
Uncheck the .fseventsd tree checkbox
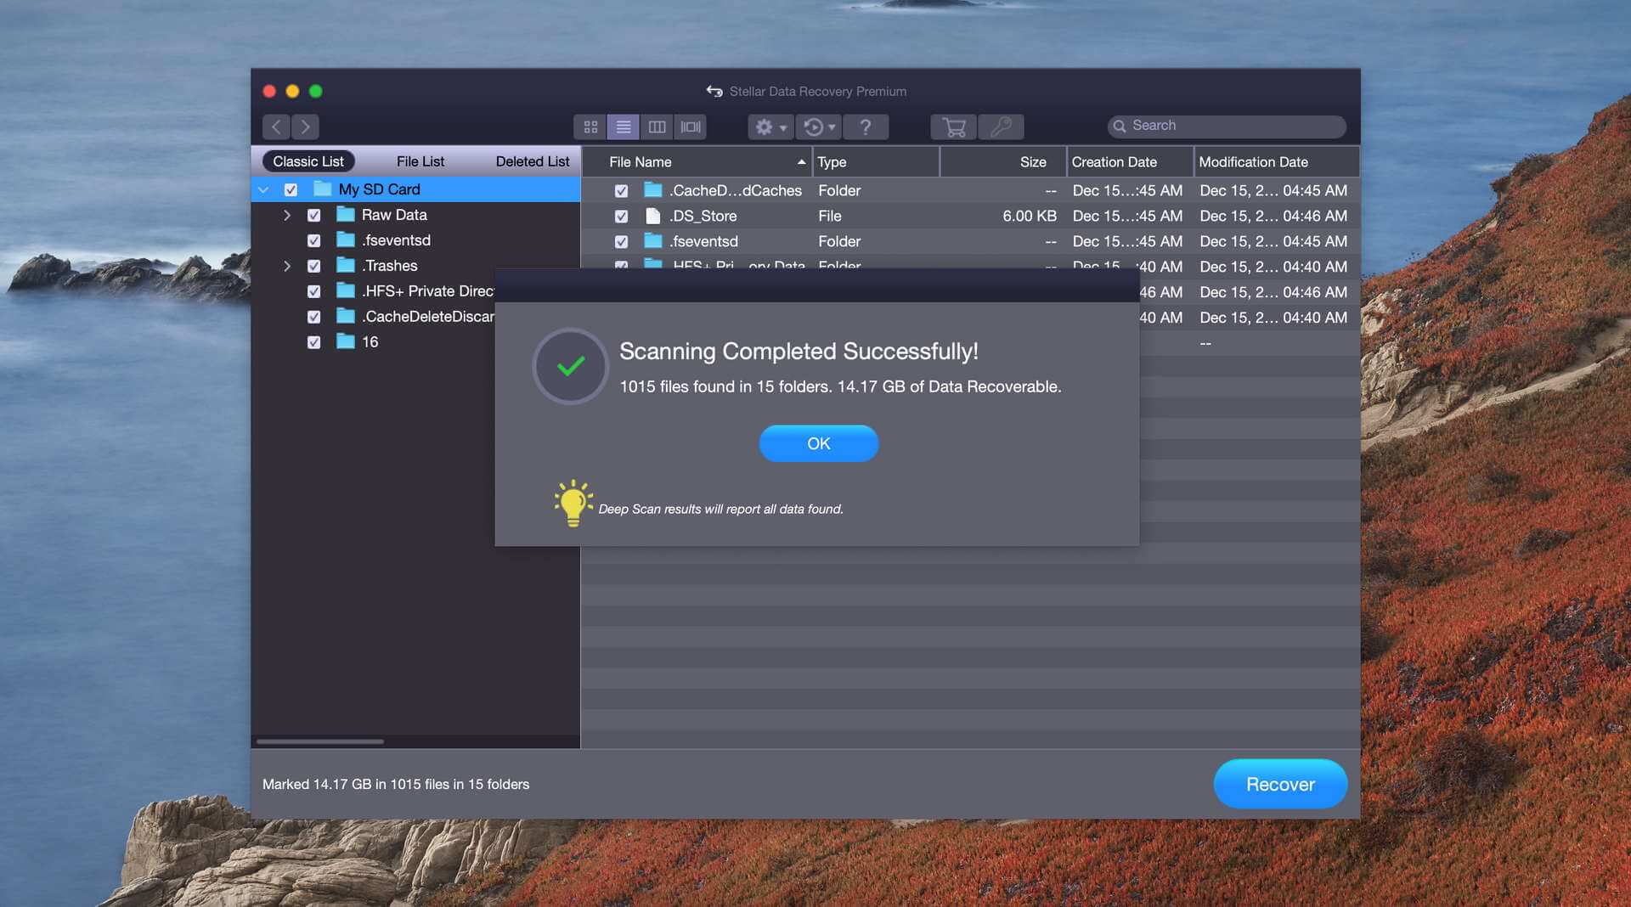tap(313, 240)
